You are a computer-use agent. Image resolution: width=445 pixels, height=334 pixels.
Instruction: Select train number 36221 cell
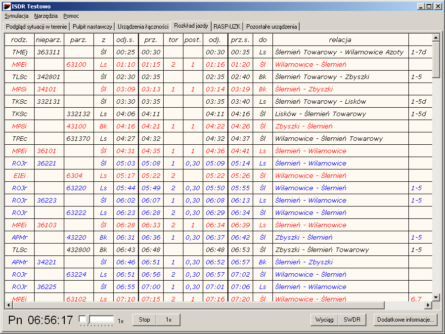tap(49, 164)
